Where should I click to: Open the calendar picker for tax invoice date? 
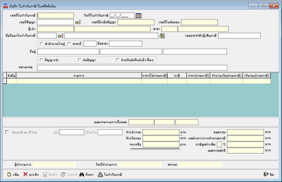[x=138, y=16]
